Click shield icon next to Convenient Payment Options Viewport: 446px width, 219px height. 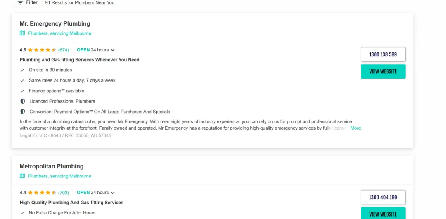click(23, 112)
